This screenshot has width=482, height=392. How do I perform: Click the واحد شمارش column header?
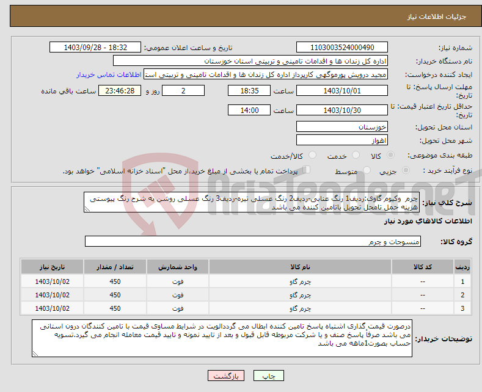coord(178,267)
